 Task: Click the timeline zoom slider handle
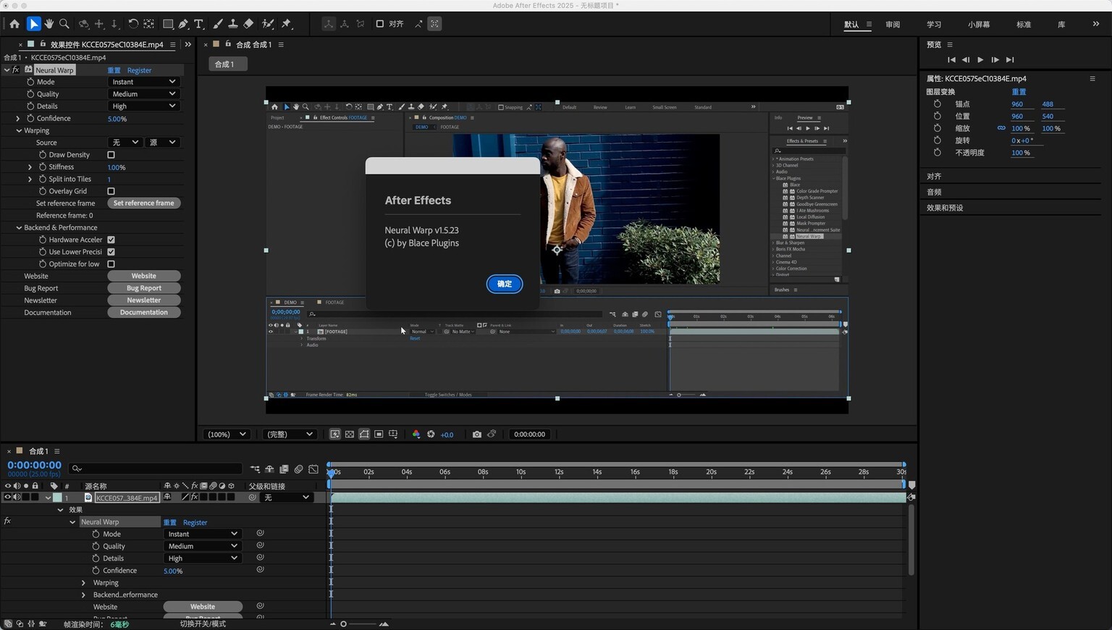click(343, 624)
